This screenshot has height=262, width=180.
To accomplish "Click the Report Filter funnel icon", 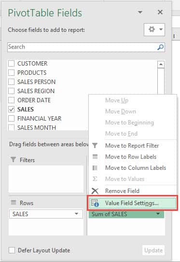I will click(95, 146).
